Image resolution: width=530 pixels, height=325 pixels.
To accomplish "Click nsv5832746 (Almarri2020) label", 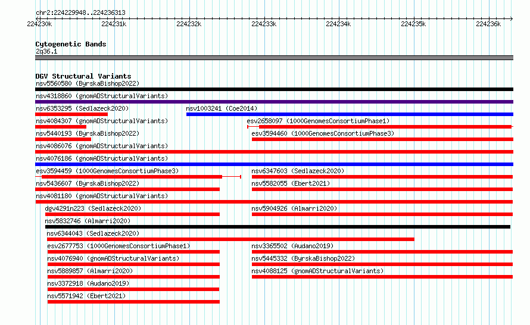I will point(88,221).
